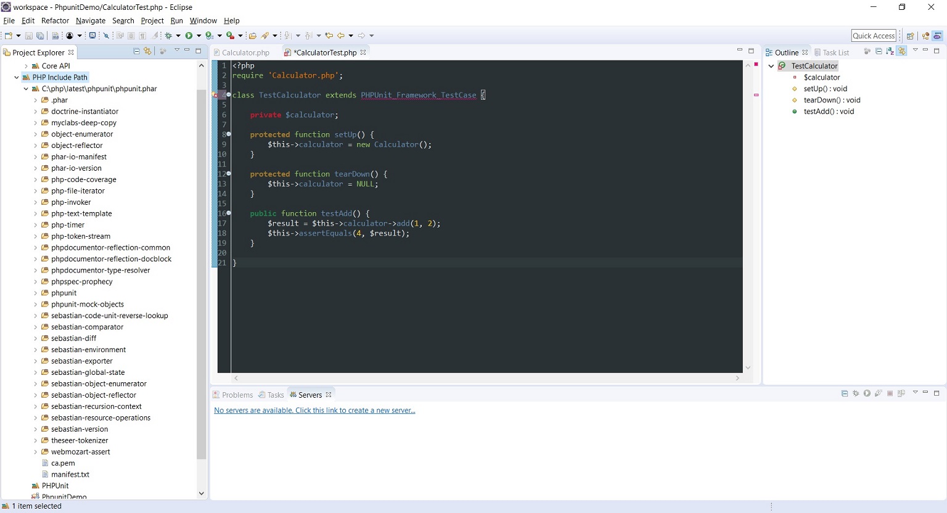The height and width of the screenshot is (513, 947).
Task: Click the error marker on line 4 gutter
Action: (x=215, y=95)
